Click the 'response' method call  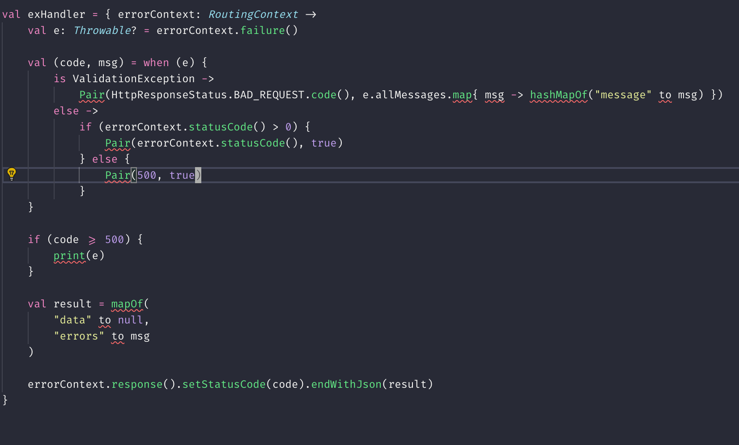137,384
